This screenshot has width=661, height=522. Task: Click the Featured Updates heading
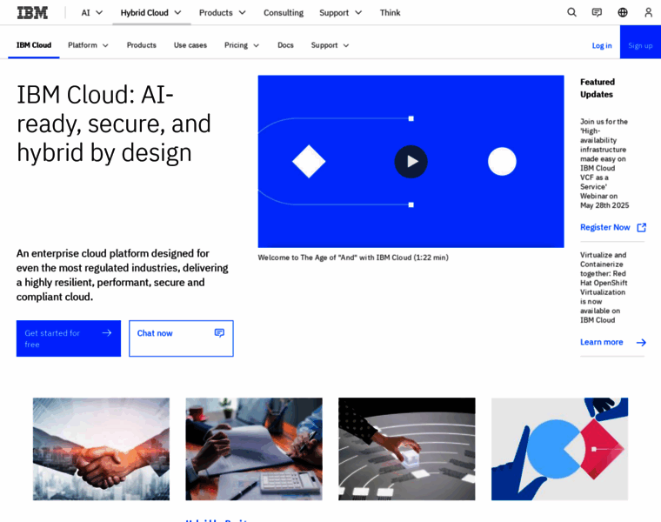[x=598, y=88]
